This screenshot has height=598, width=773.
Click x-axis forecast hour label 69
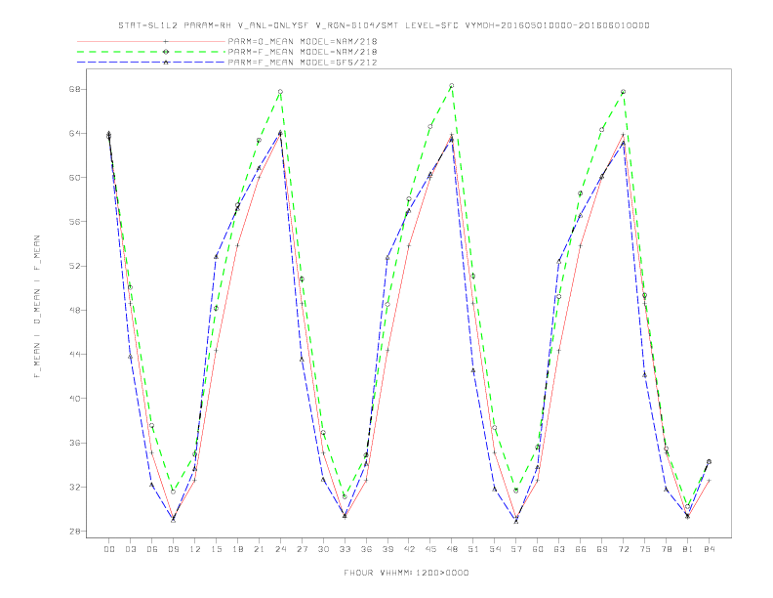602,549
